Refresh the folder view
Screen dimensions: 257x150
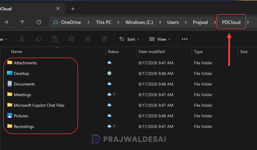point(39,22)
